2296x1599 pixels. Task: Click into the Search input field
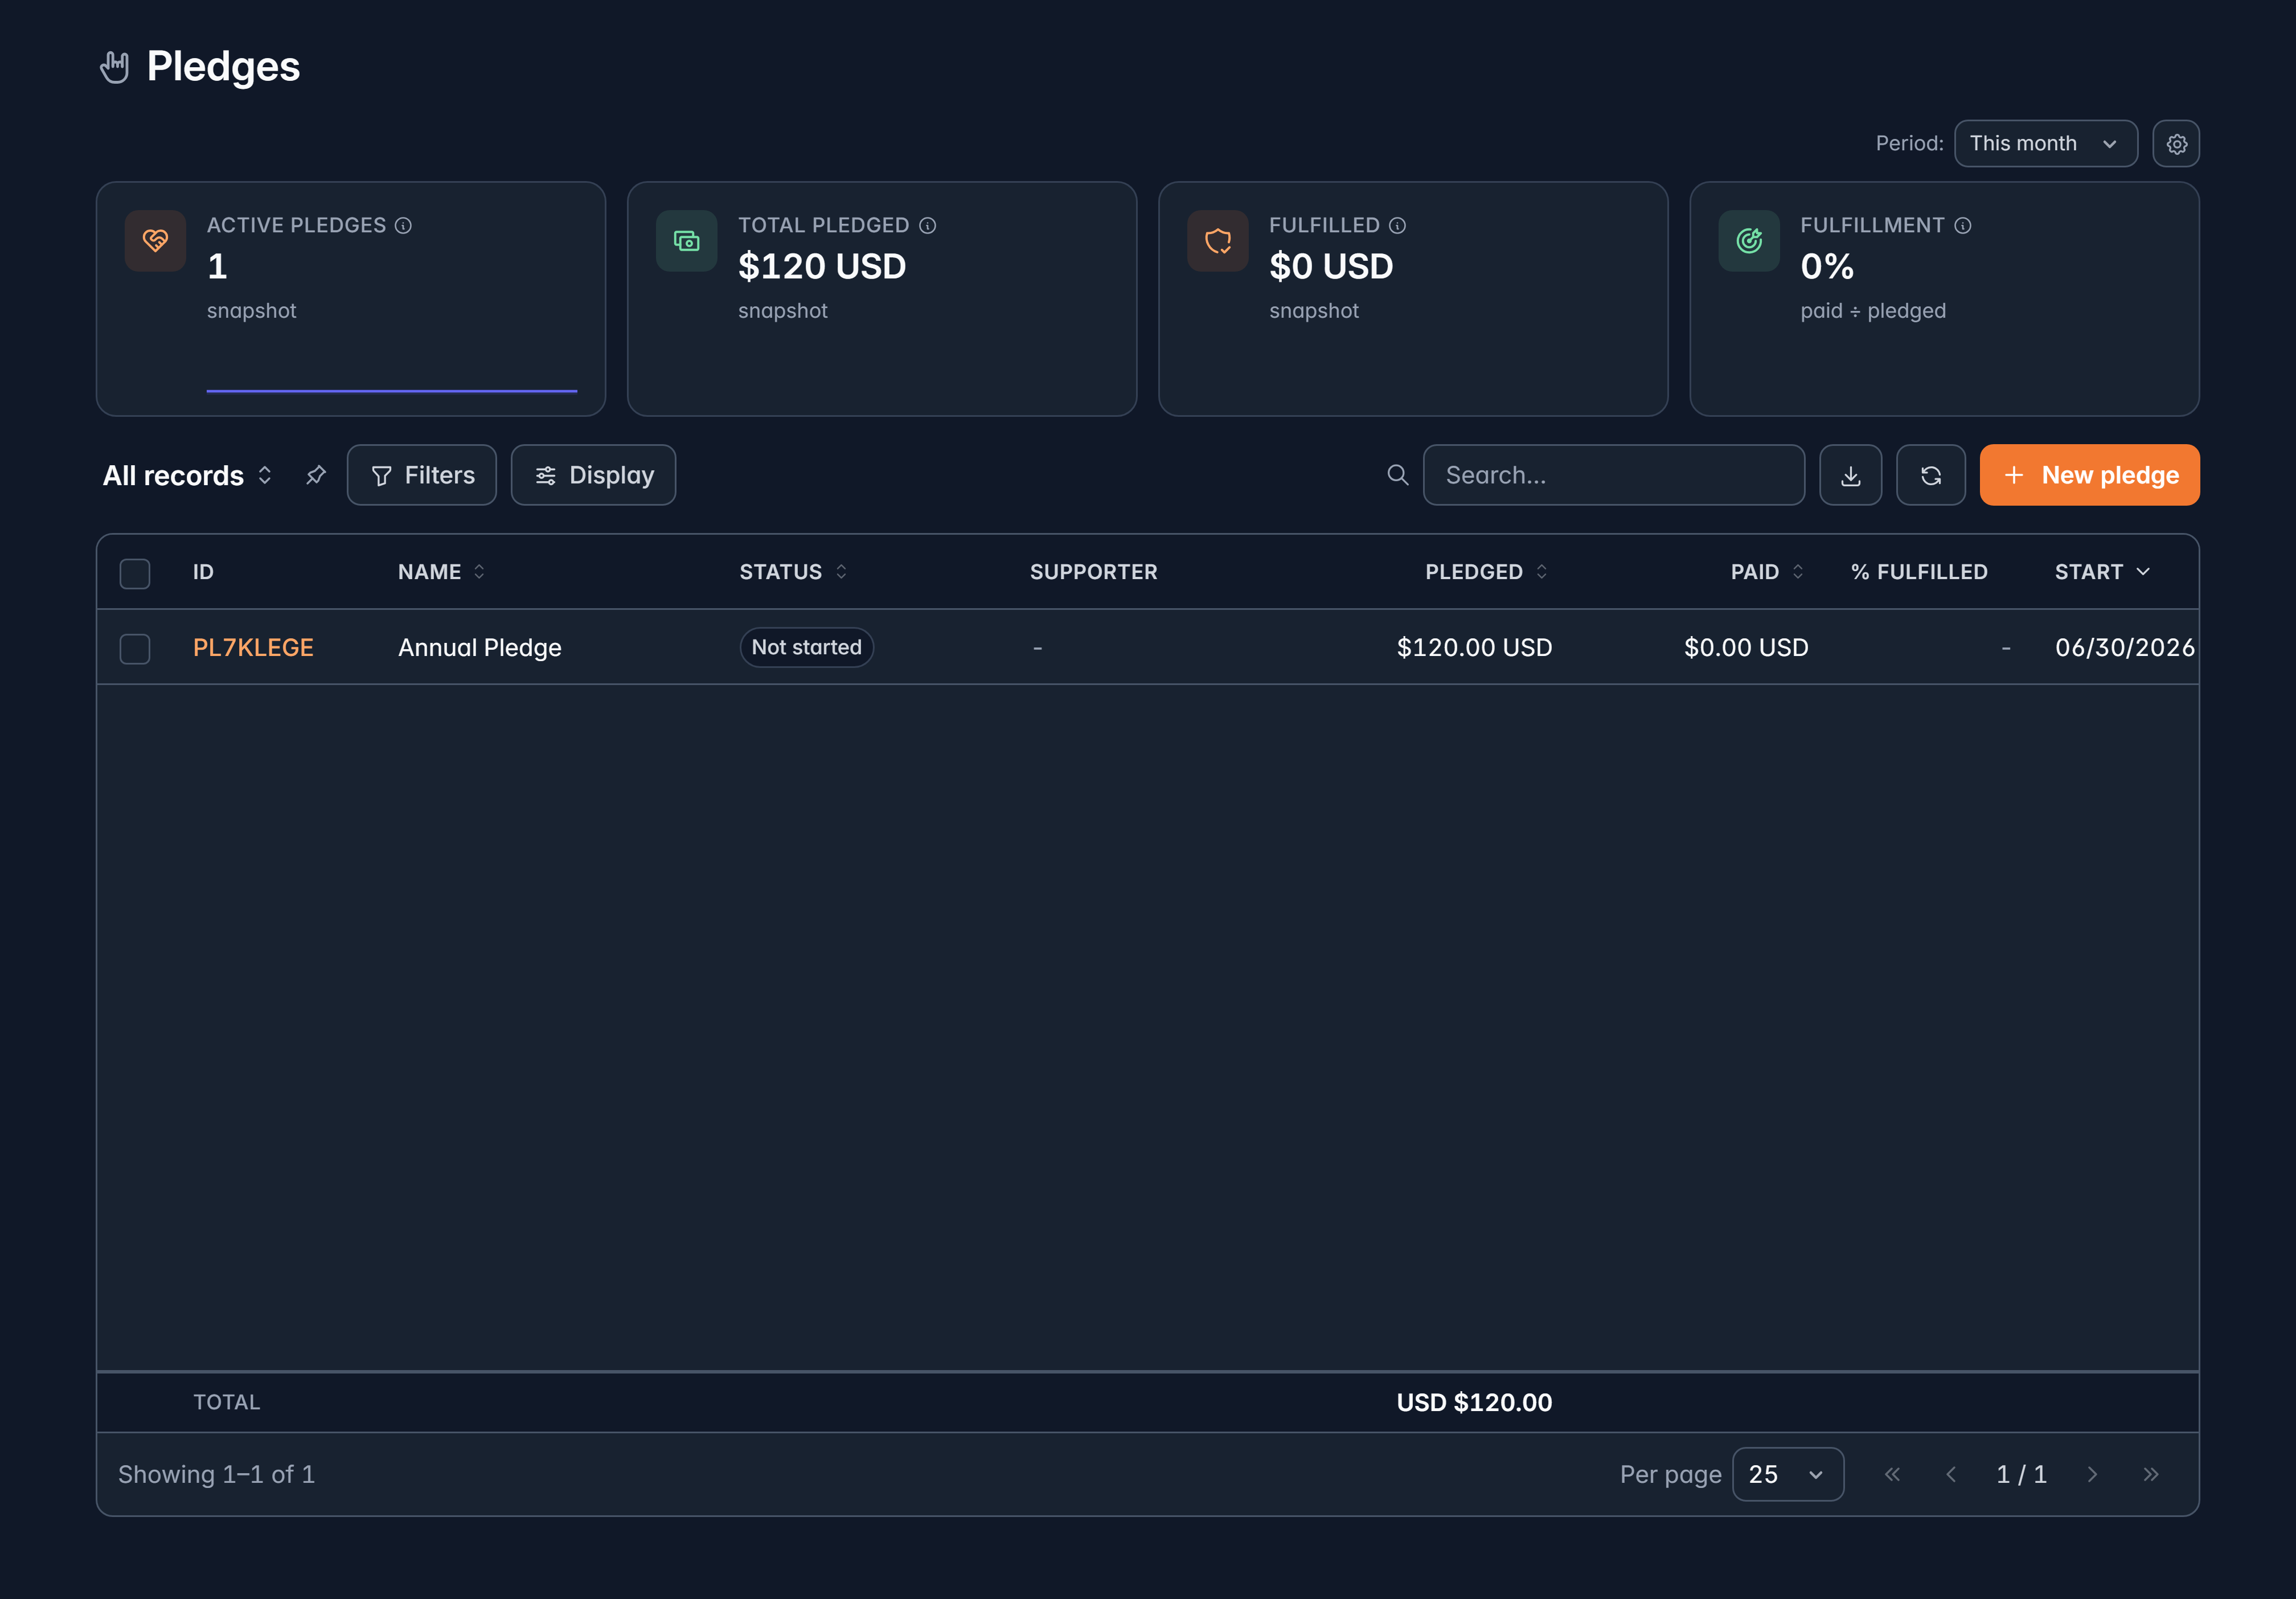tap(1614, 475)
